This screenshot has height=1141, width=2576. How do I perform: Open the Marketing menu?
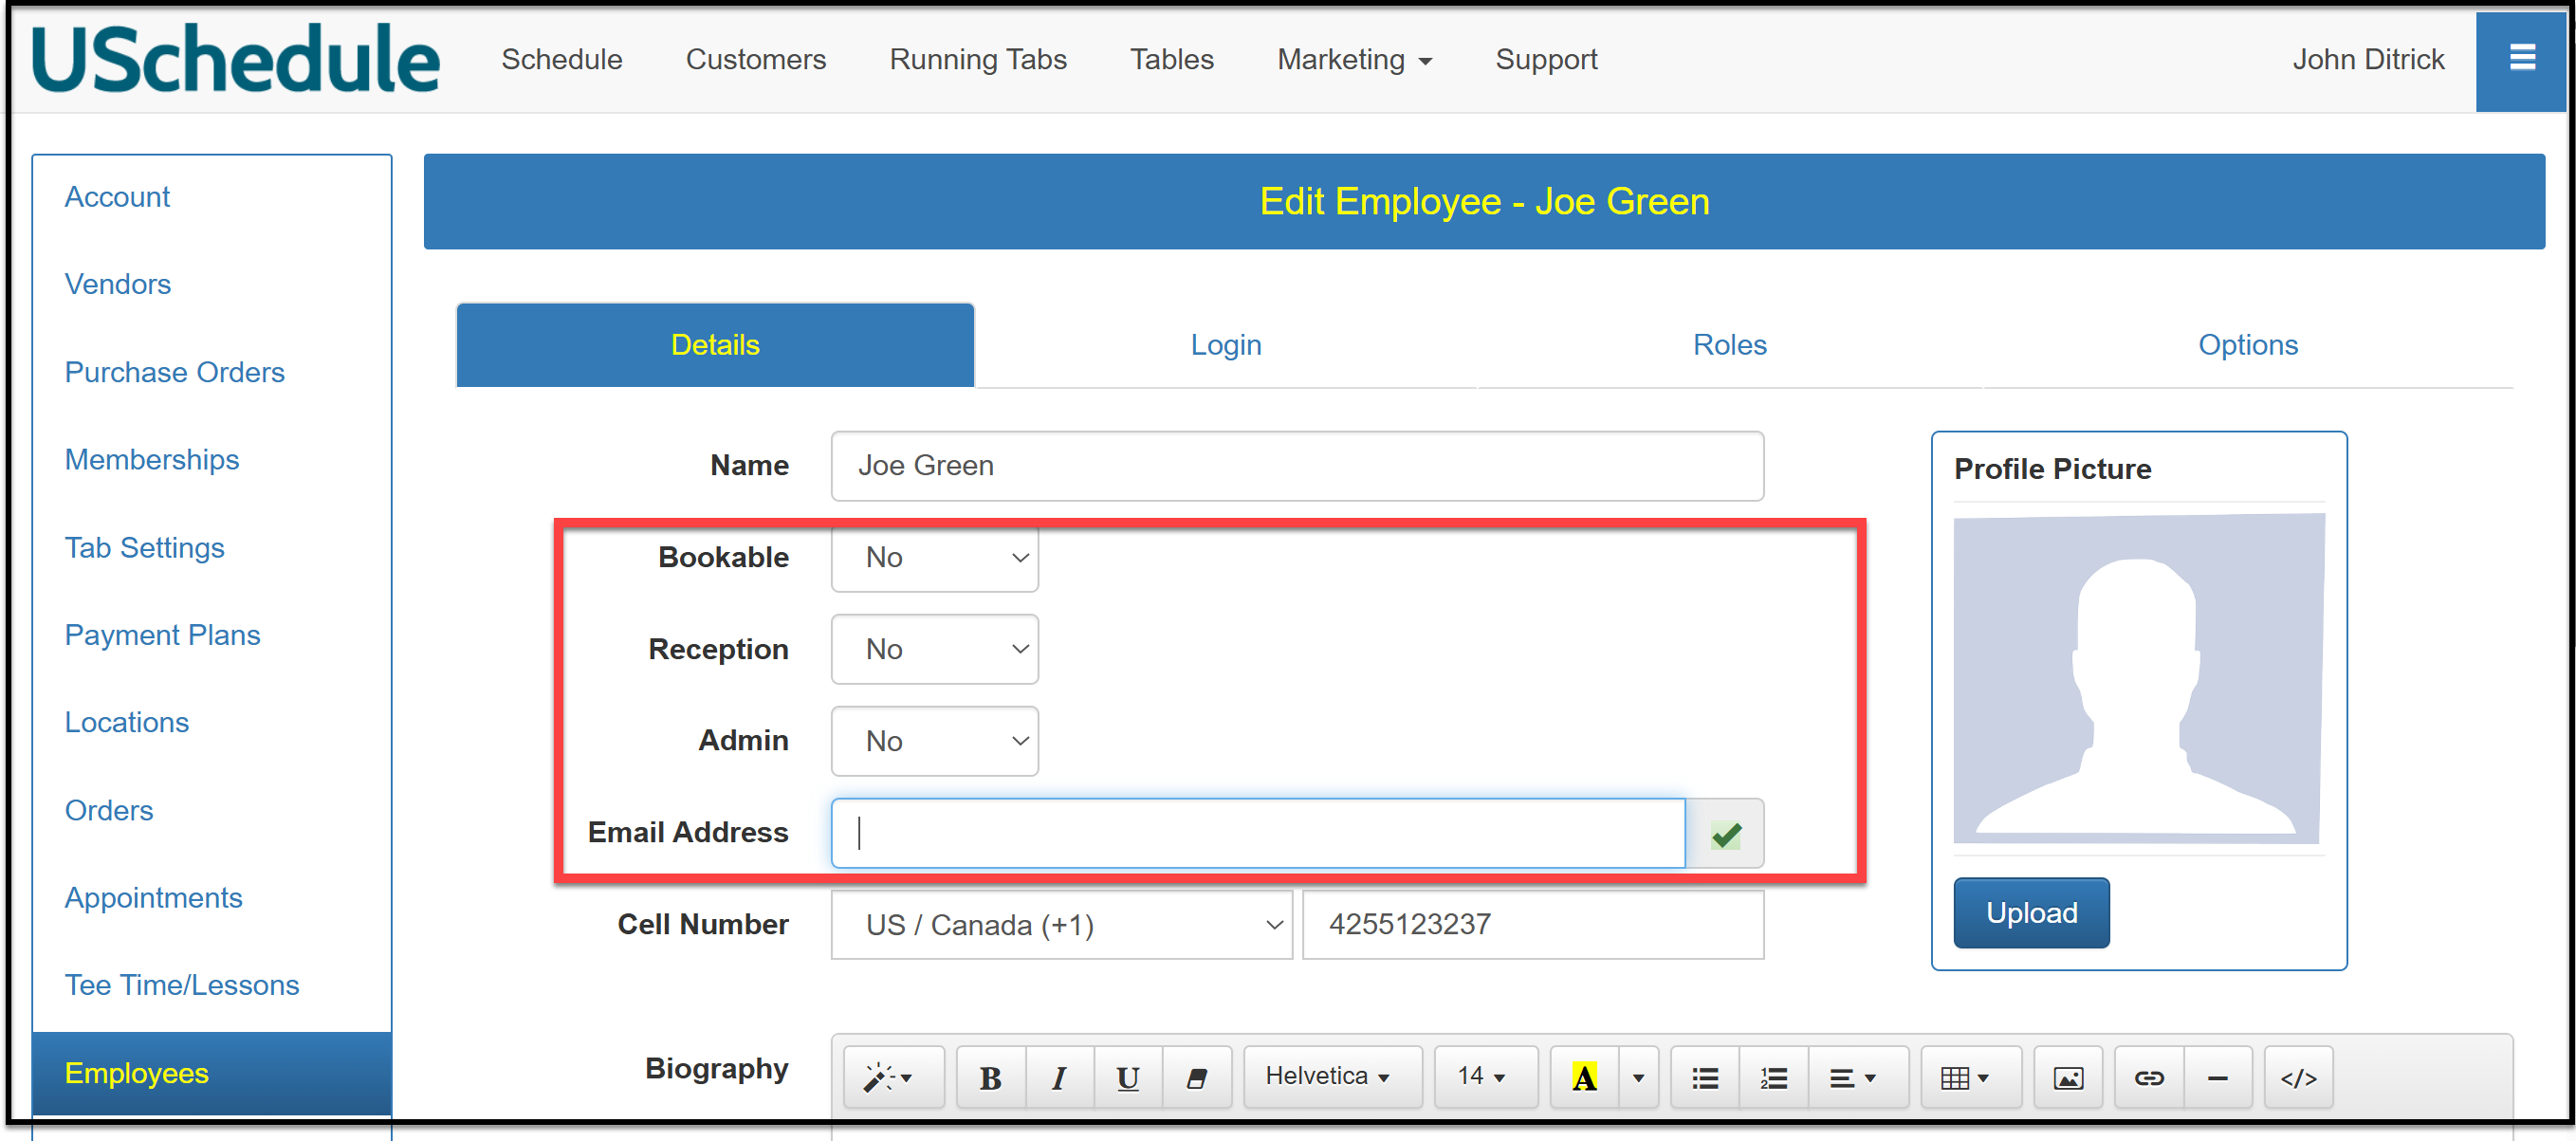(x=1353, y=59)
